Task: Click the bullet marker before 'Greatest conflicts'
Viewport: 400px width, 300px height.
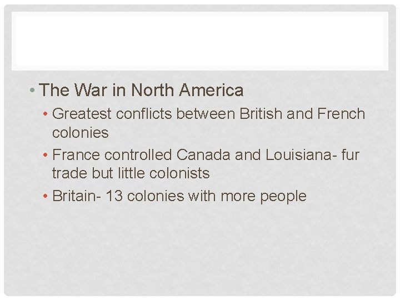Action: tap(46, 114)
